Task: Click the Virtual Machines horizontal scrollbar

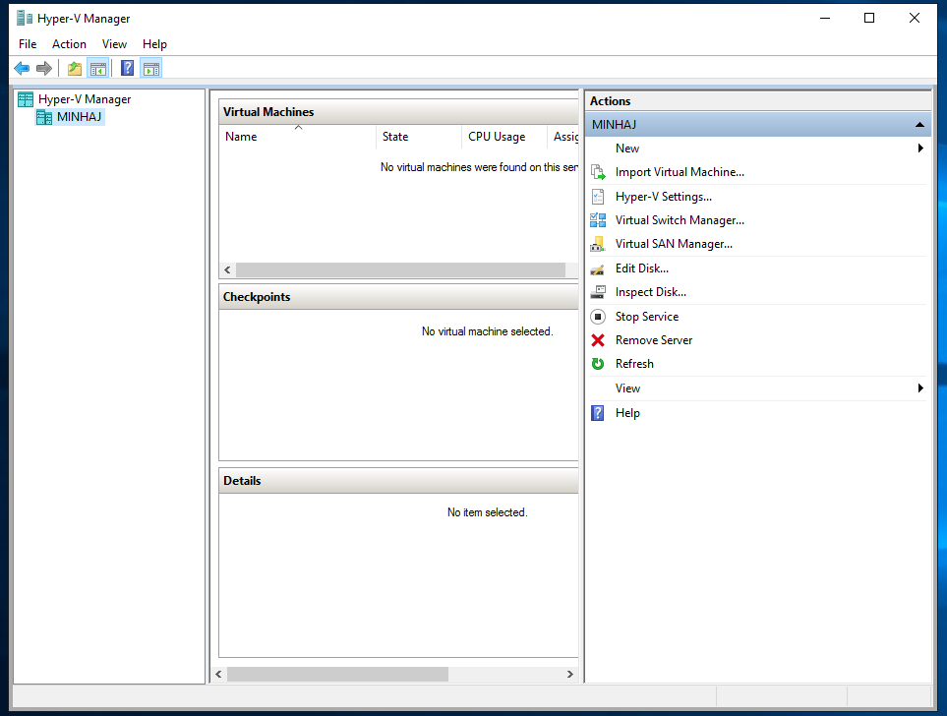Action: (400, 269)
